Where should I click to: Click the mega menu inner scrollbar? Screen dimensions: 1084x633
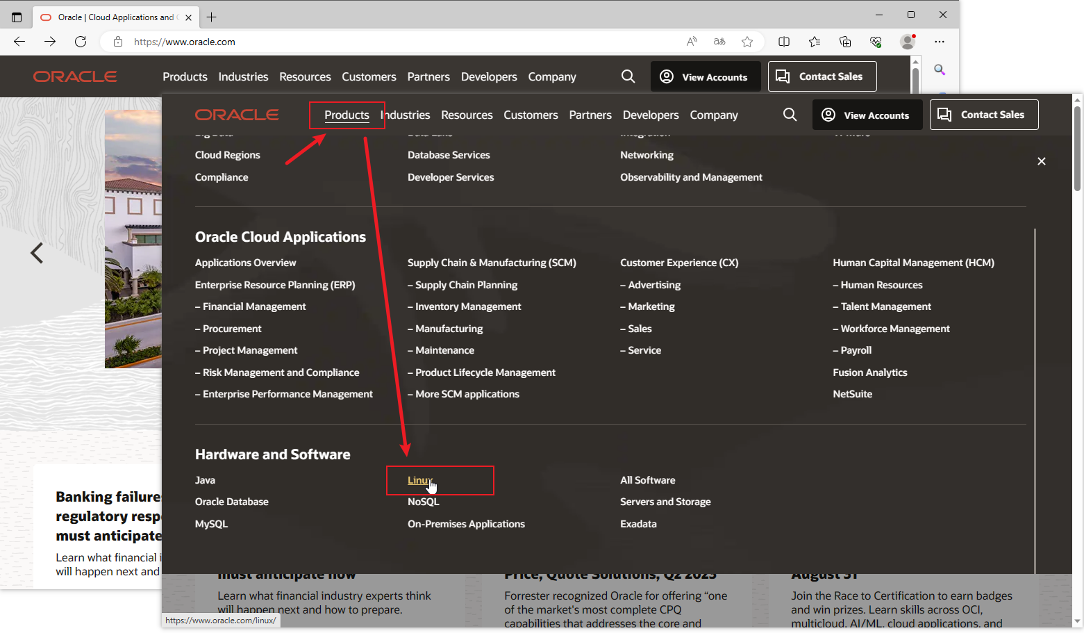[x=1035, y=400]
